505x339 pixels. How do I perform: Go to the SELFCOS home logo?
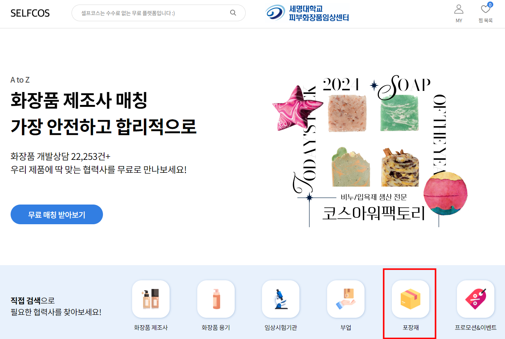30,14
